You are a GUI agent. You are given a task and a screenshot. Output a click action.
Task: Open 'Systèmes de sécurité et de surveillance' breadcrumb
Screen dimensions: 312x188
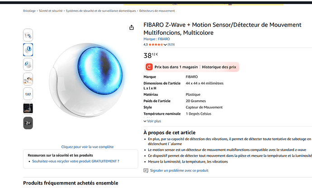click(101, 11)
